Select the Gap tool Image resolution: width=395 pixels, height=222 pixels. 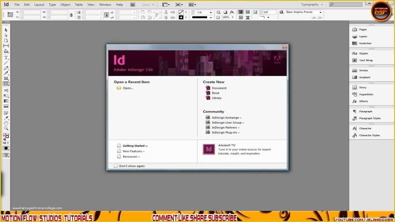tap(6, 46)
